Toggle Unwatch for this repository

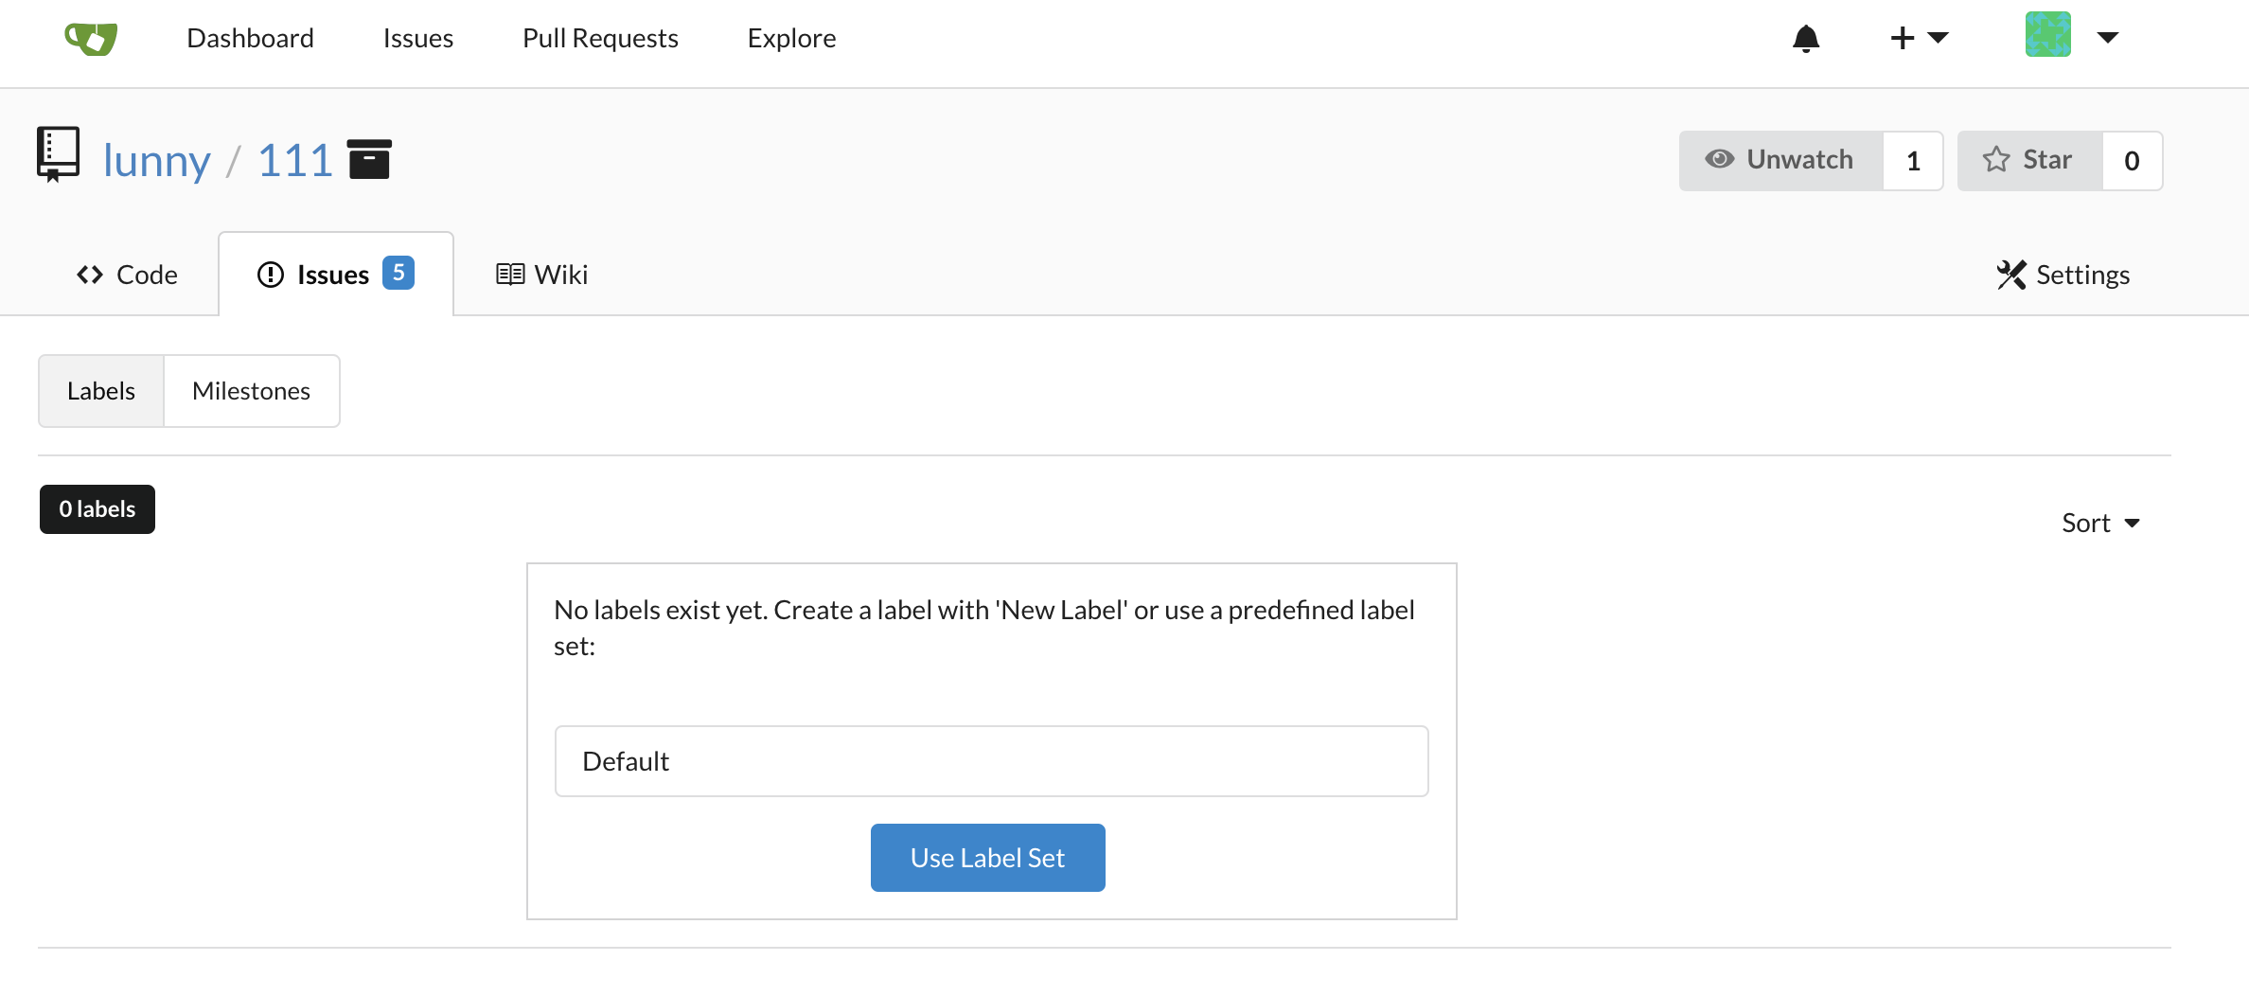tap(1780, 160)
